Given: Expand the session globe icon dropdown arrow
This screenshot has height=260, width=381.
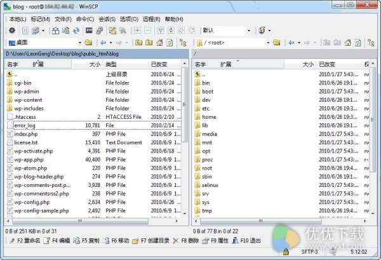Looking at the screenshot, I should (x=269, y=31).
